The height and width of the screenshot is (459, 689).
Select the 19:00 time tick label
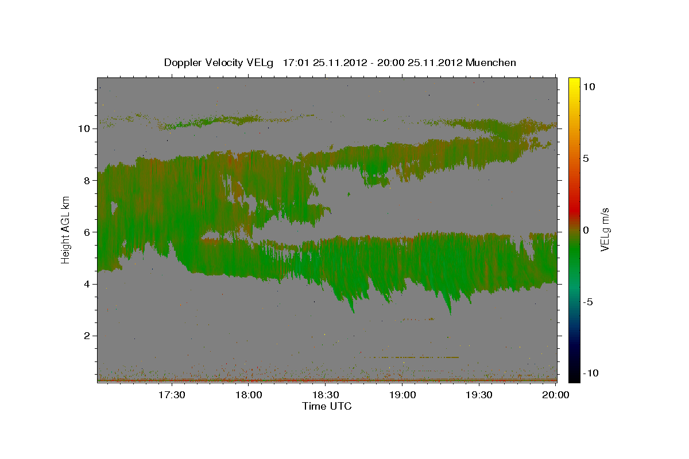402,395
